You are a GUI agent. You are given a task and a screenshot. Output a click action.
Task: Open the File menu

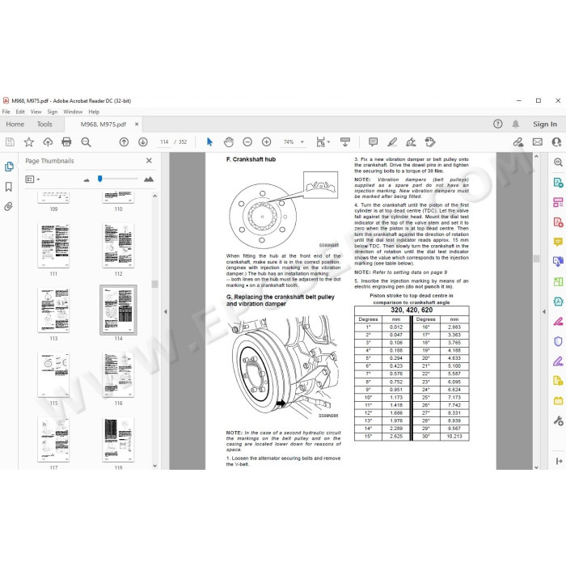click(6, 112)
